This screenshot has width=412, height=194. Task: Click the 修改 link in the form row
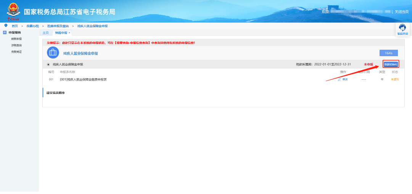(345, 79)
